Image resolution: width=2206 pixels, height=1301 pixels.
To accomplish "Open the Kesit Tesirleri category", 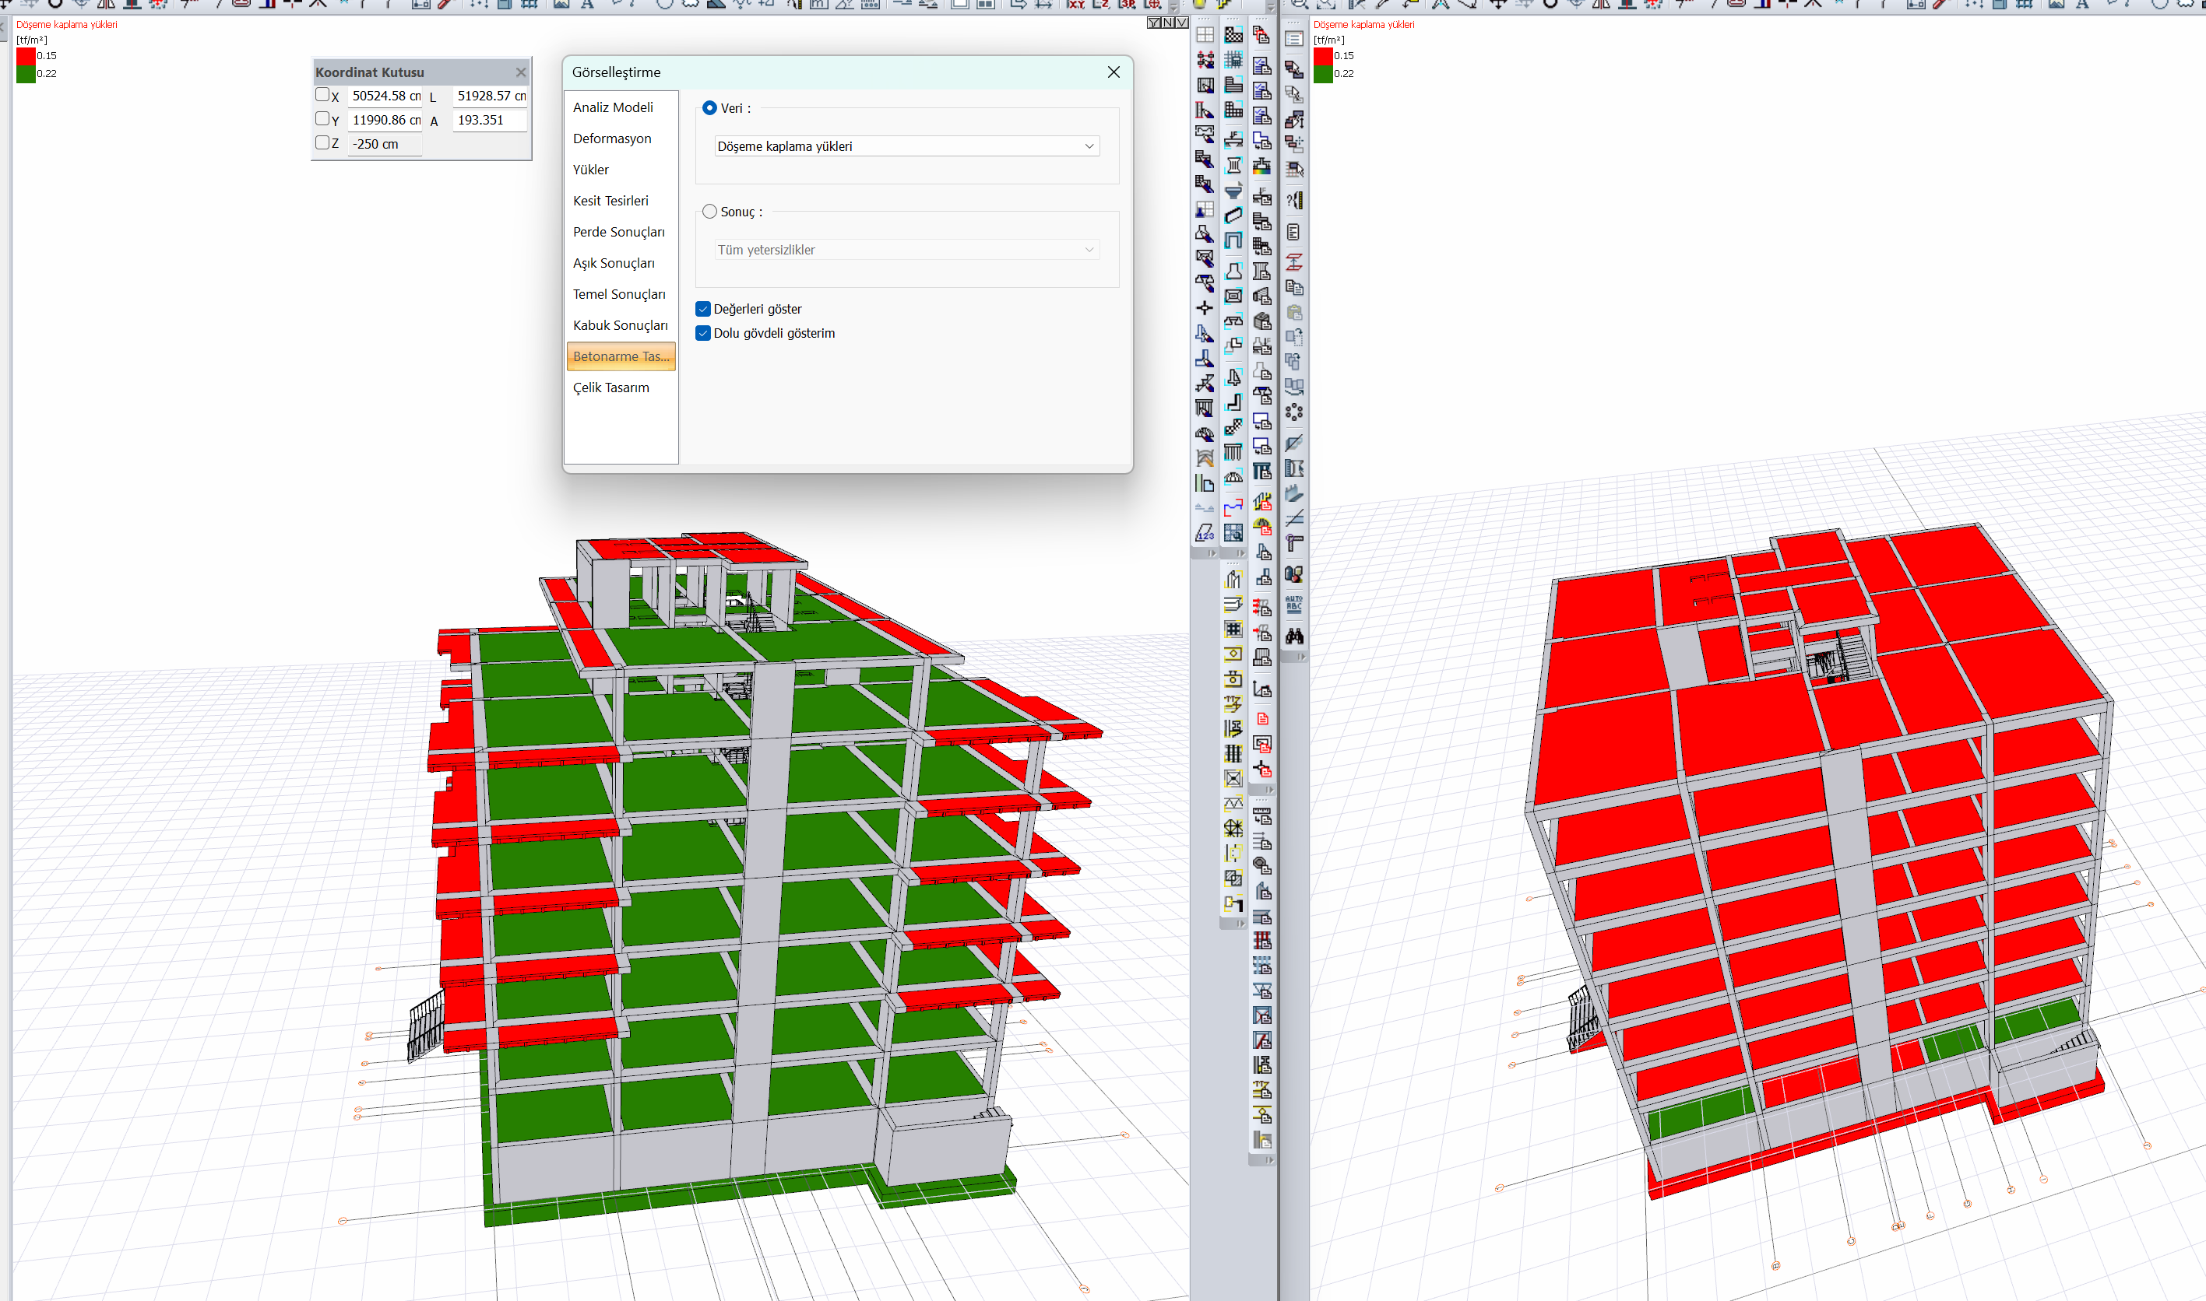I will pyautogui.click(x=610, y=201).
